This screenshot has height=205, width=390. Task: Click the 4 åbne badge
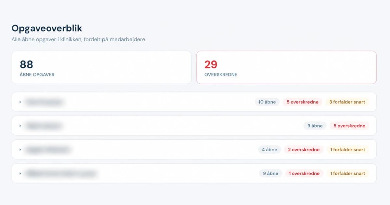(270, 150)
